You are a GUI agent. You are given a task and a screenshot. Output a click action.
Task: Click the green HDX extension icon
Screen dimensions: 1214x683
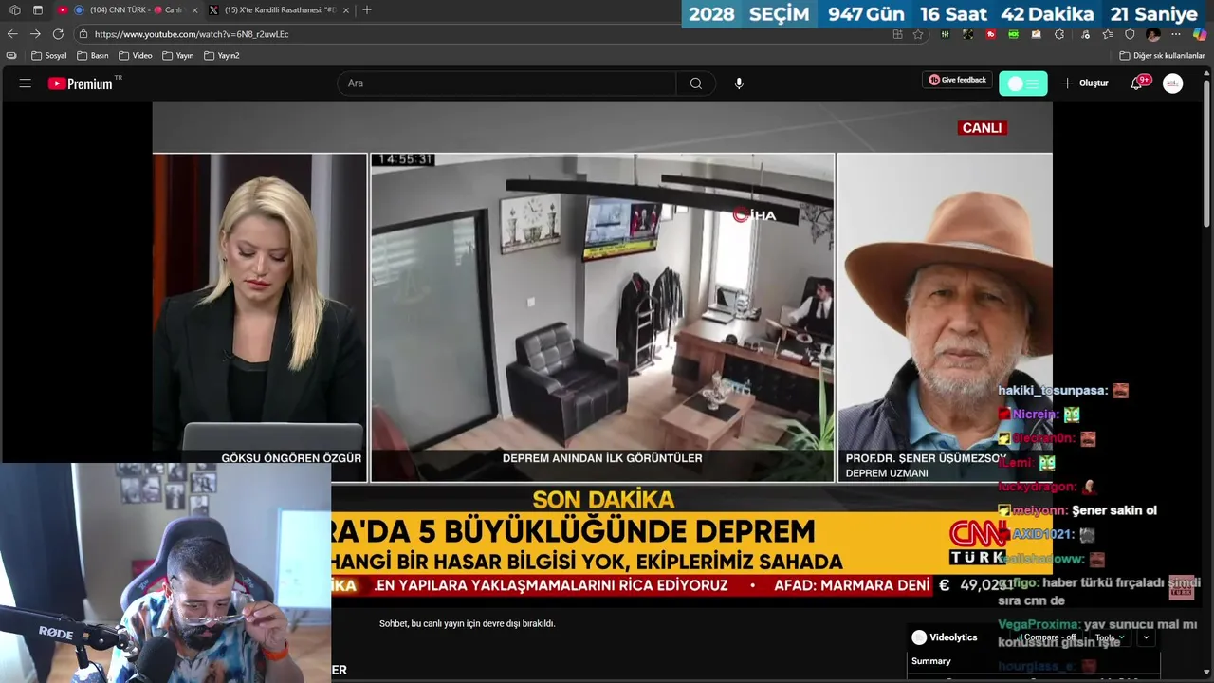[1013, 34]
